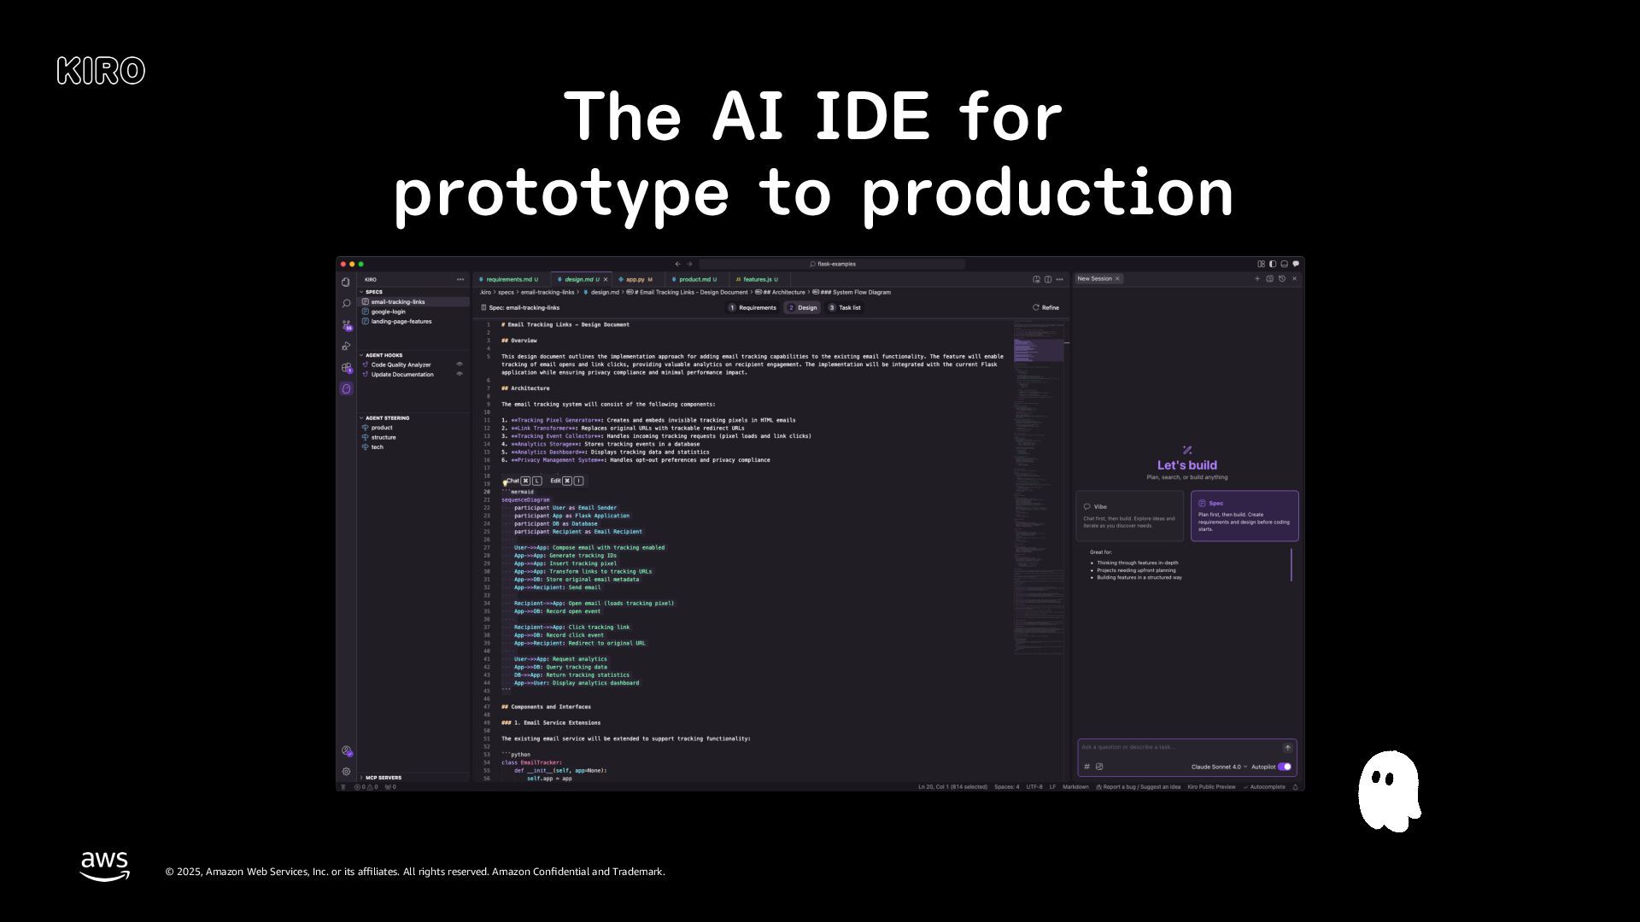Click the send arrow in chat box
This screenshot has height=922, width=1640.
coord(1288,748)
